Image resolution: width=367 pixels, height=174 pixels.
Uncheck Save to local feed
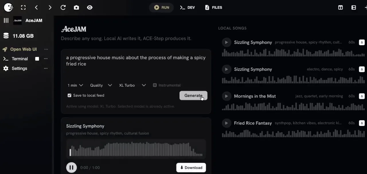point(69,96)
